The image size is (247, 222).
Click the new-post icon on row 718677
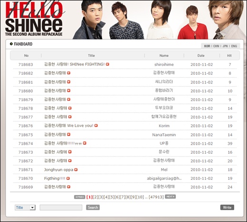pyautogui.click(x=70, y=117)
